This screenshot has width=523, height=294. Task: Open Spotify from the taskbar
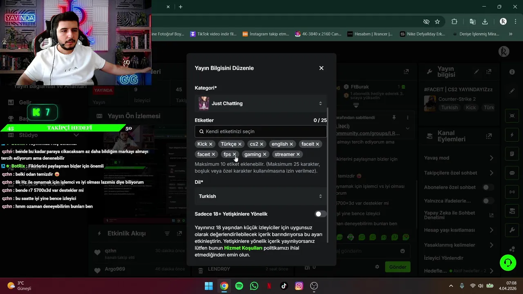[239, 286]
